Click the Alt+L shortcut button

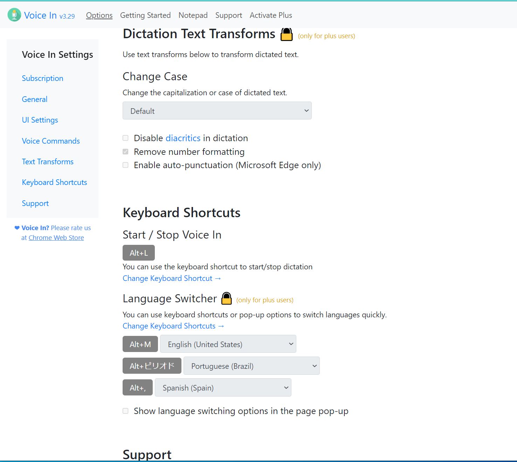pyautogui.click(x=139, y=253)
